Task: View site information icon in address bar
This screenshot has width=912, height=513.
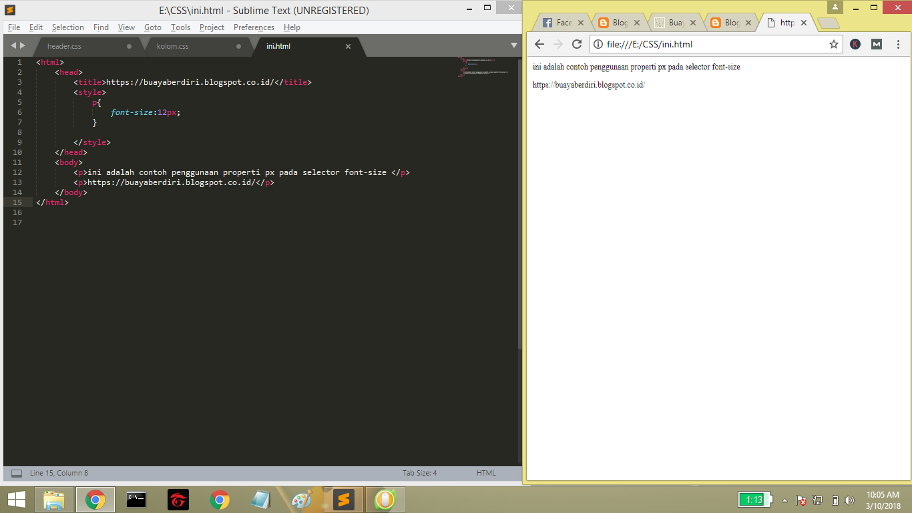Action: click(x=599, y=44)
